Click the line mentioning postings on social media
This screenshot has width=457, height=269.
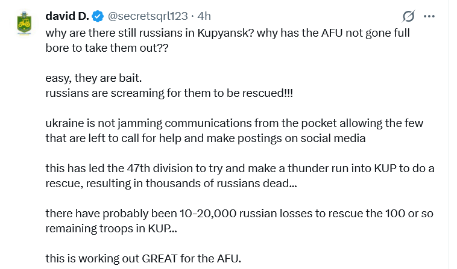click(x=205, y=138)
